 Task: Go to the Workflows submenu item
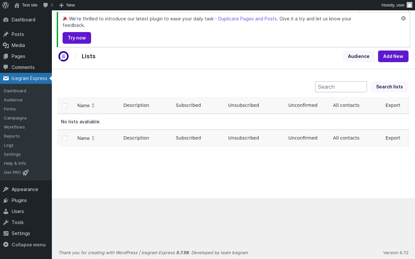pyautogui.click(x=14, y=127)
